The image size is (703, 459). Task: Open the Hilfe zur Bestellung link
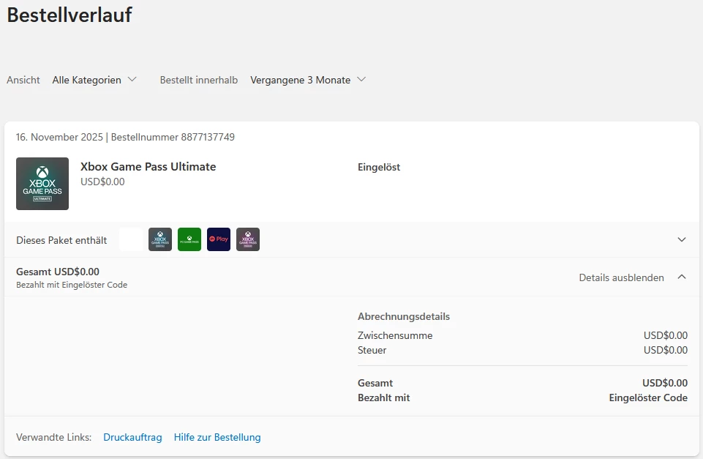[x=217, y=437]
